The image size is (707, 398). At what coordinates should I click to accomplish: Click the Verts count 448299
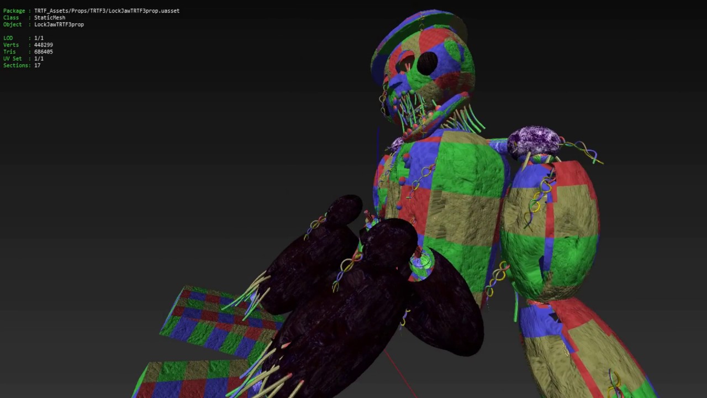[44, 45]
